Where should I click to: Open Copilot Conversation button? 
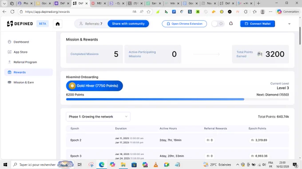[x=288, y=12]
